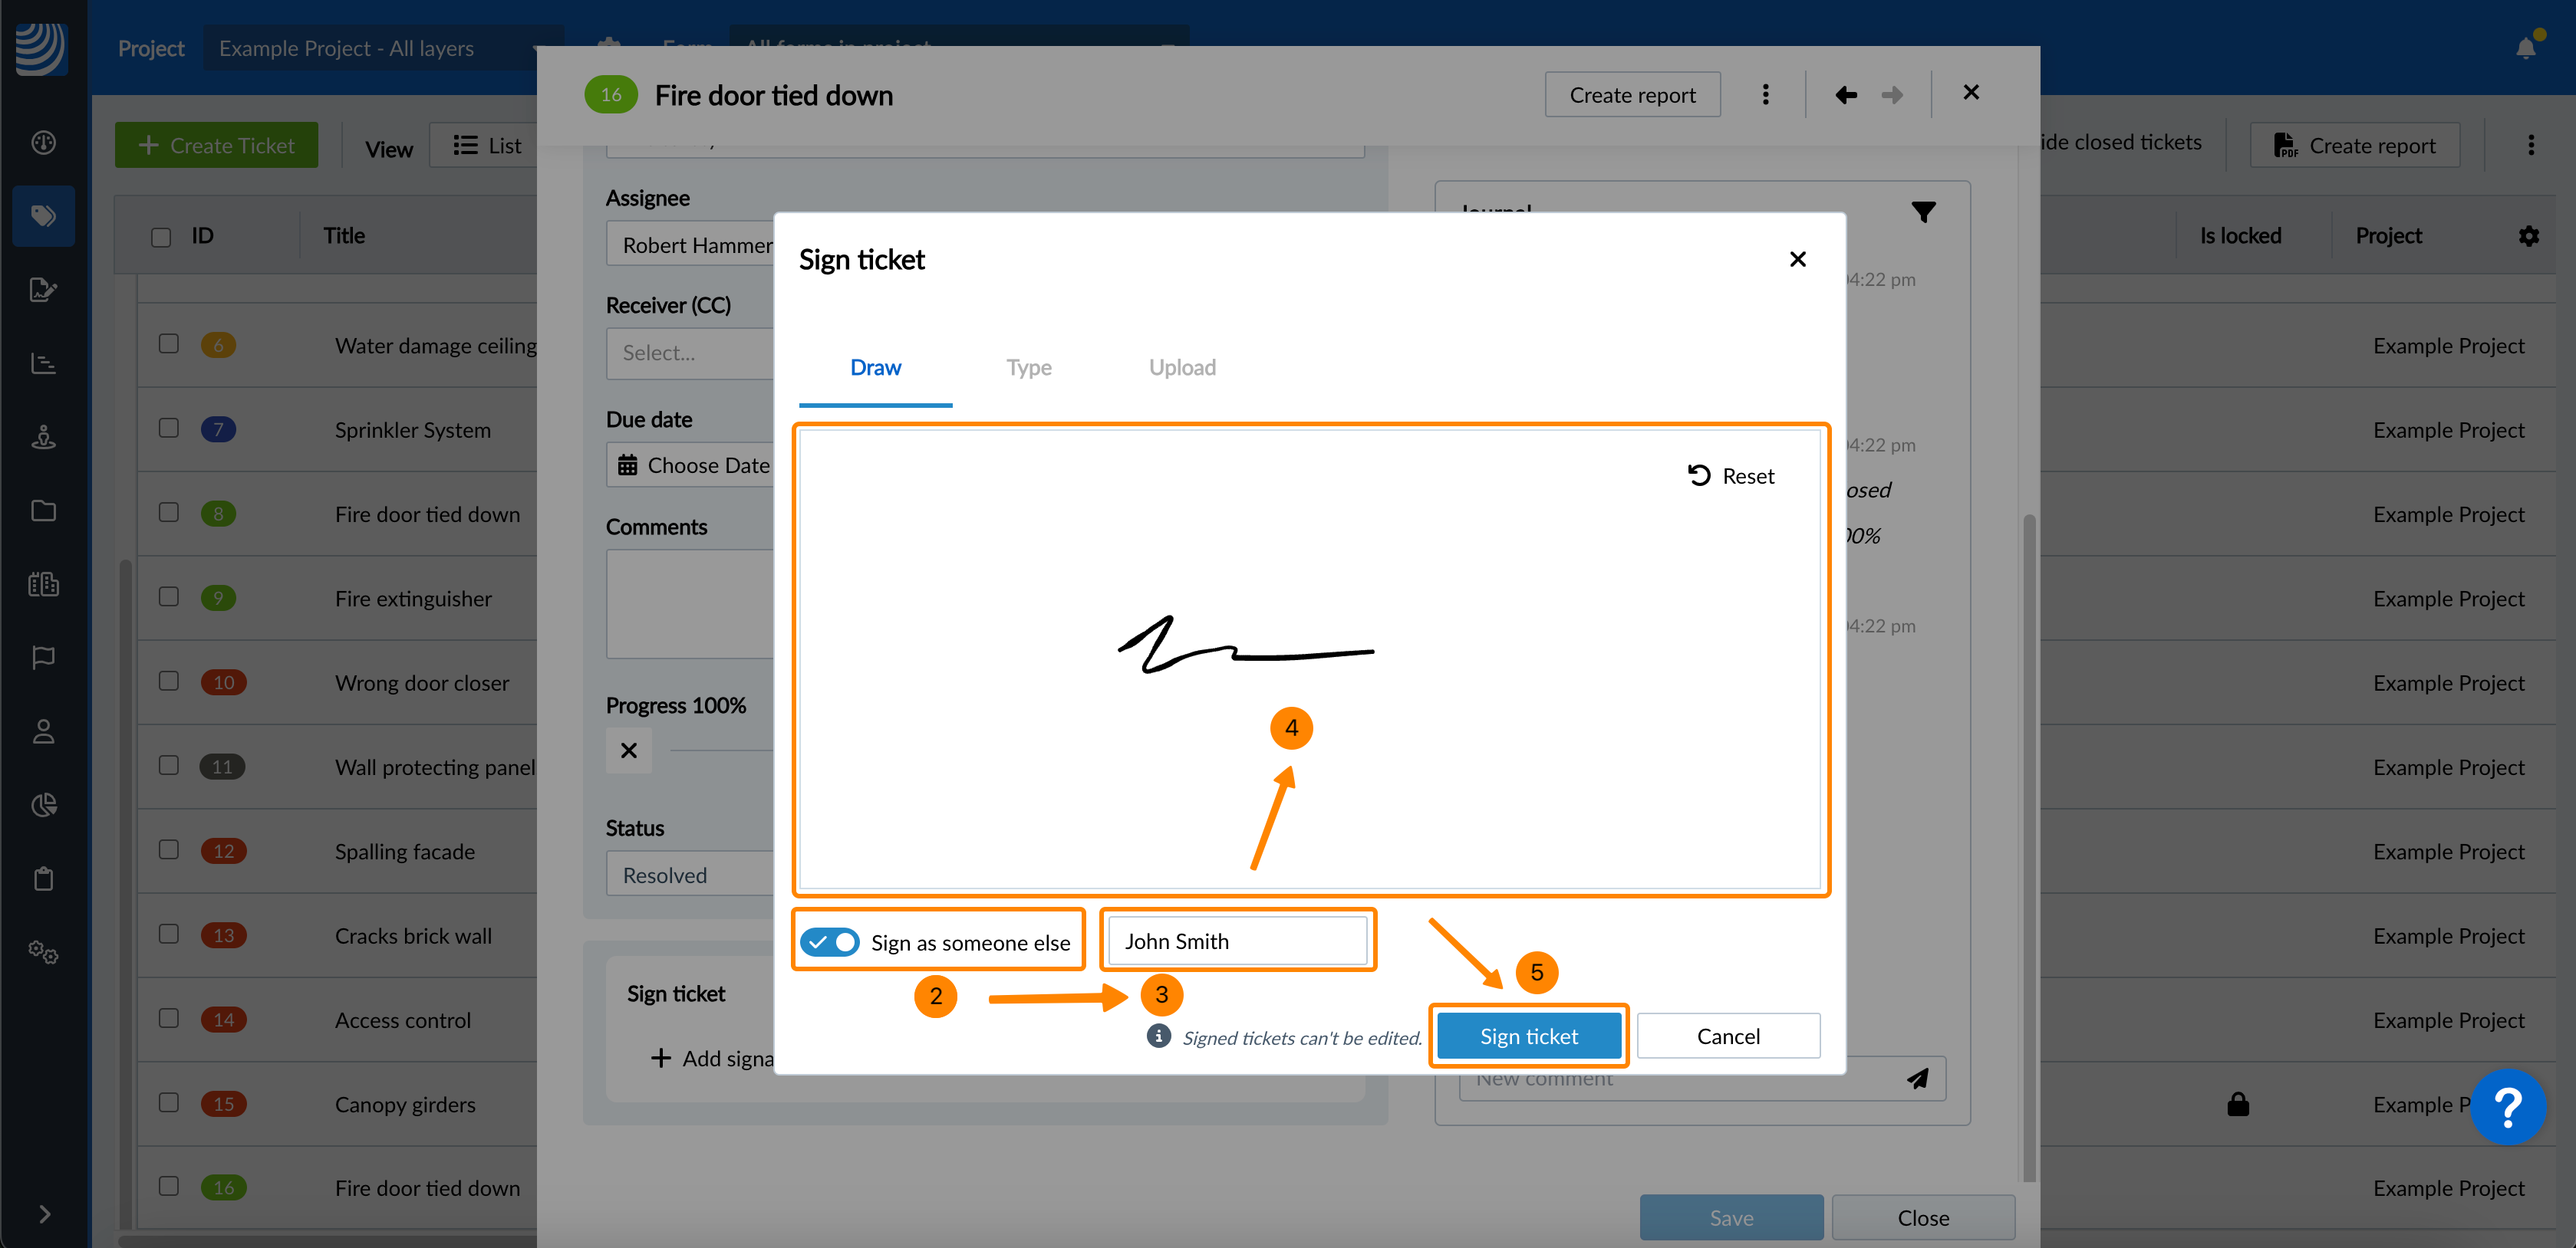Toggle the Sign as someone else switch

click(x=830, y=942)
